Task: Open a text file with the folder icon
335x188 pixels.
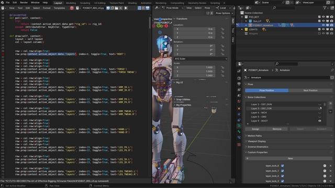Action: [x=116, y=8]
